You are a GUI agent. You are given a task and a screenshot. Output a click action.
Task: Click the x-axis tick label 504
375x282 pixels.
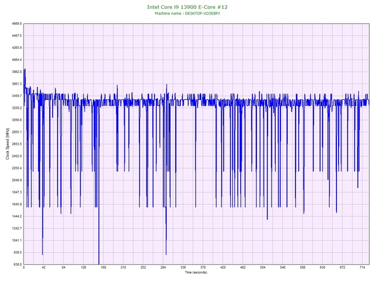pyautogui.click(x=263, y=267)
